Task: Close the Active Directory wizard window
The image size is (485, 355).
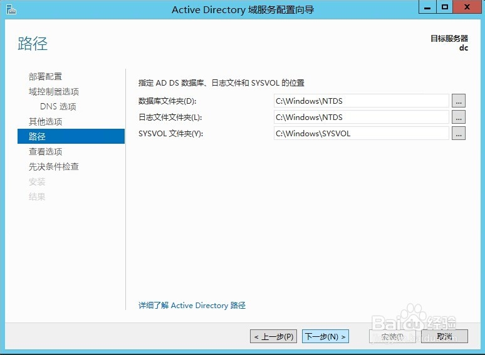Action: 467,7
